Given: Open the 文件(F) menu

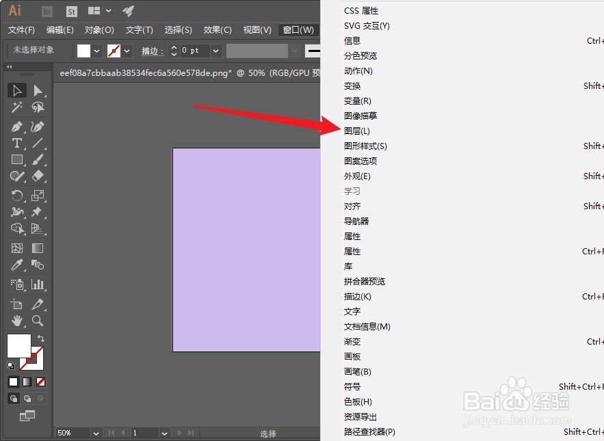Looking at the screenshot, I should pyautogui.click(x=21, y=29).
